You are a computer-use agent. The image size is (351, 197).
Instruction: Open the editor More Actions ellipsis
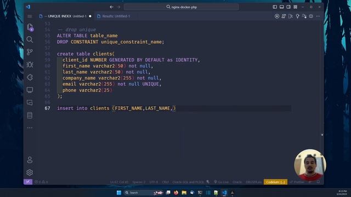pos(318,16)
